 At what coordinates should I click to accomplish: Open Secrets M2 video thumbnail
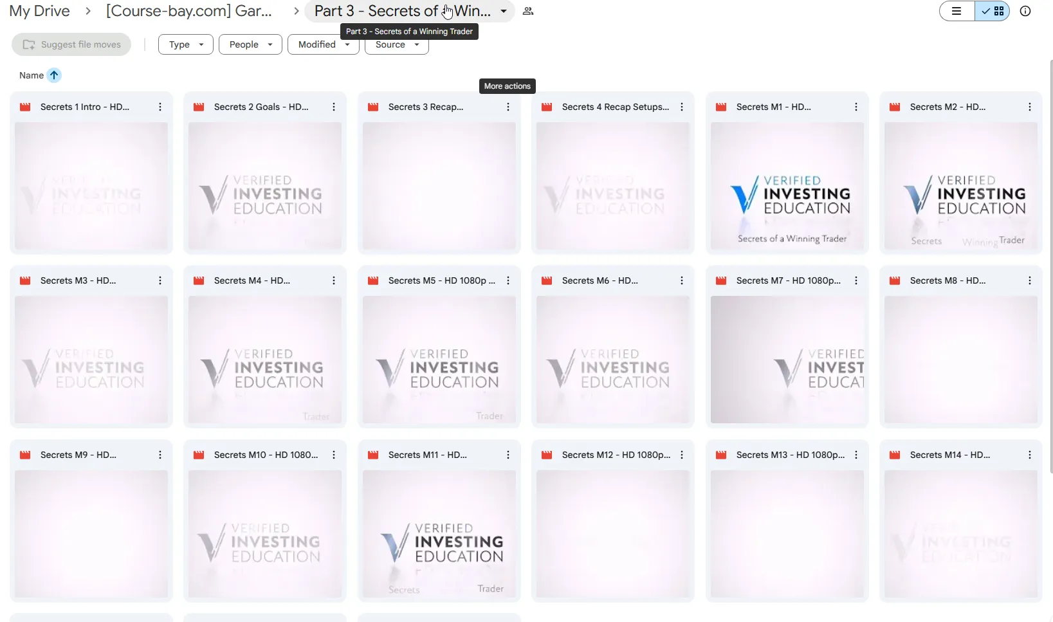(x=961, y=186)
